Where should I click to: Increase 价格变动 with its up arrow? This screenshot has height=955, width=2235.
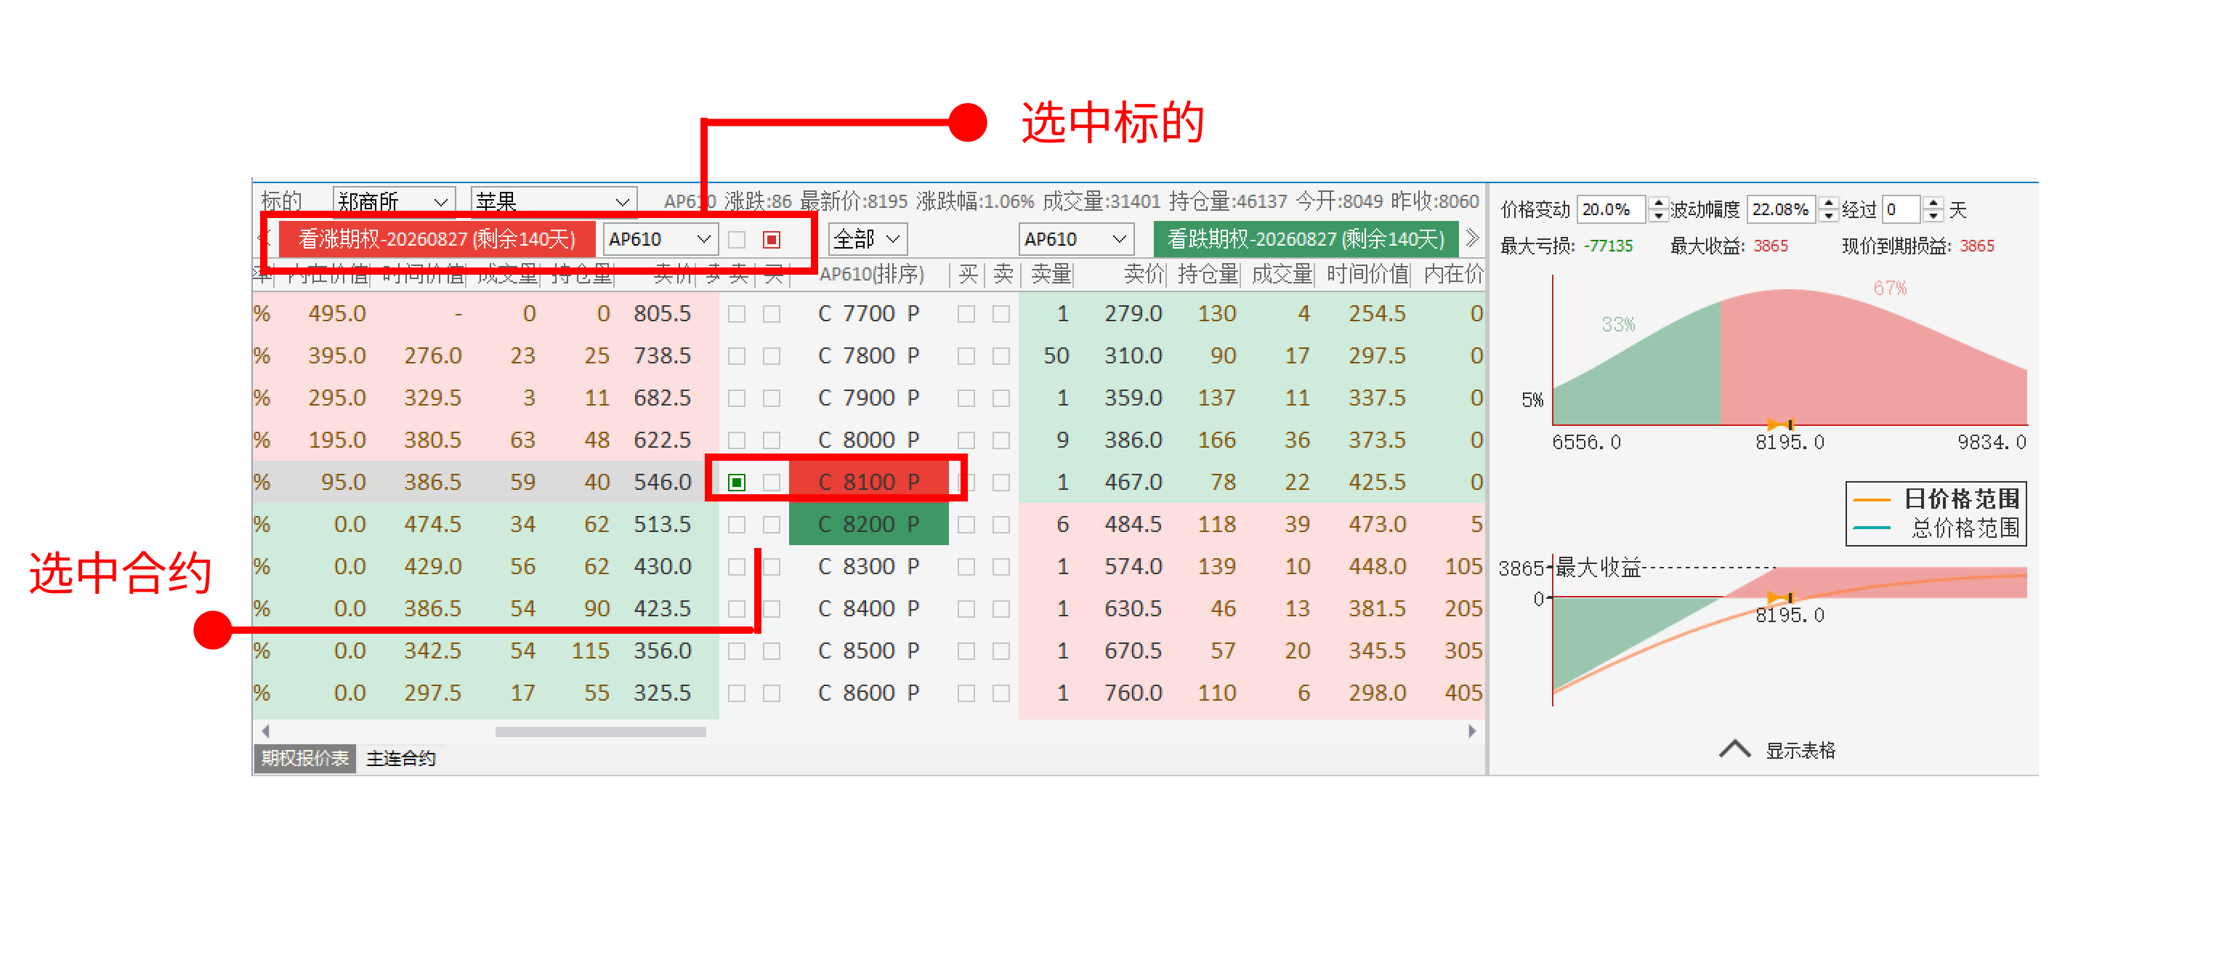[x=1658, y=204]
